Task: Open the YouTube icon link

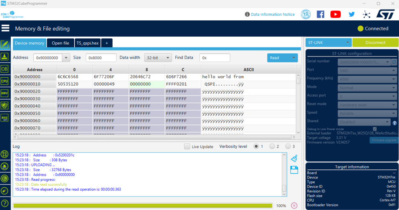Action: [335, 14]
